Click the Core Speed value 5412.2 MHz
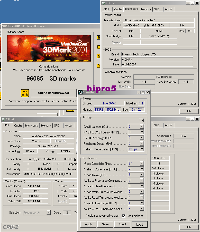 pyautogui.click(x=35, y=186)
